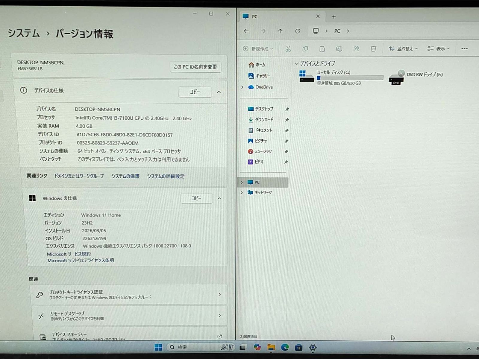Open デスクトップ quick access folder

pyautogui.click(x=261, y=109)
